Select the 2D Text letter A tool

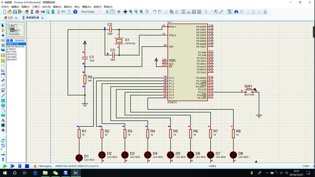[3, 121]
